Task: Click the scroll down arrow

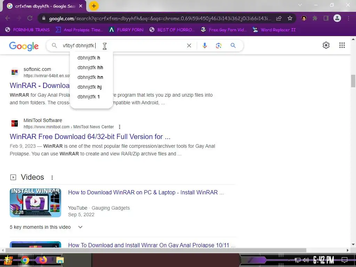Action: click(353, 244)
